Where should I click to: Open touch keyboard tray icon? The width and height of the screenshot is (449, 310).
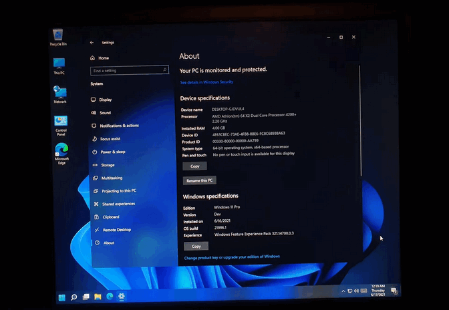click(x=363, y=291)
